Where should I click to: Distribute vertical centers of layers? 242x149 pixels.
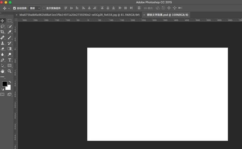(x=108, y=8)
